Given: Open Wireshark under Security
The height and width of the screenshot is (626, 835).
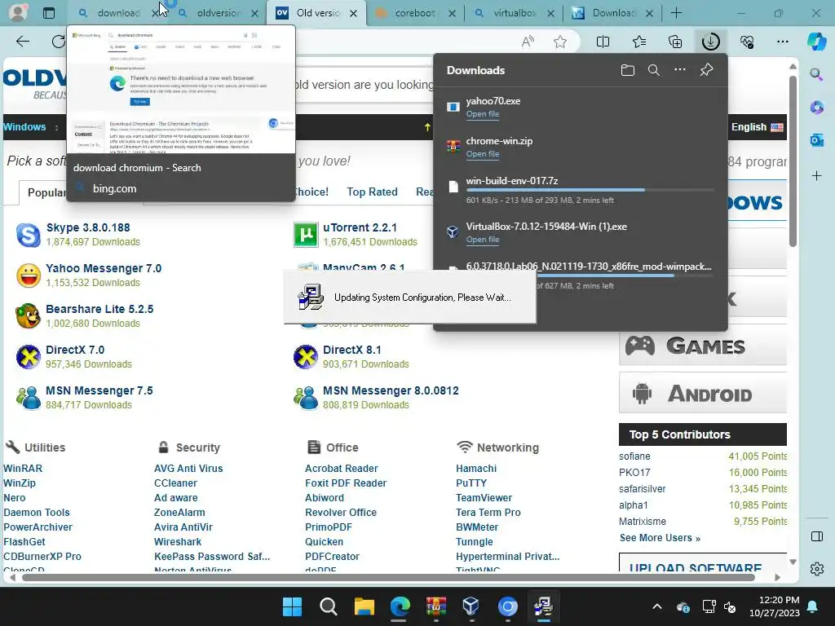Looking at the screenshot, I should [177, 542].
